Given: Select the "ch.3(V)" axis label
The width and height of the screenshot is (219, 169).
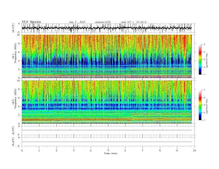Looking at the screenshot, I should [13, 131].
